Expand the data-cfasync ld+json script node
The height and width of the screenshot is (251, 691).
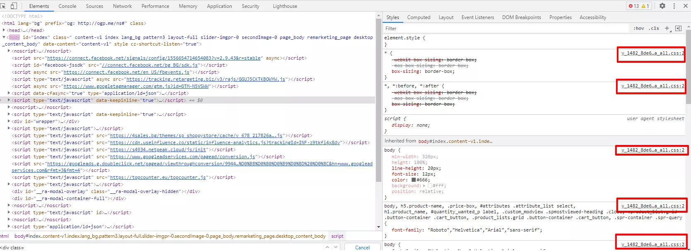tap(9, 93)
